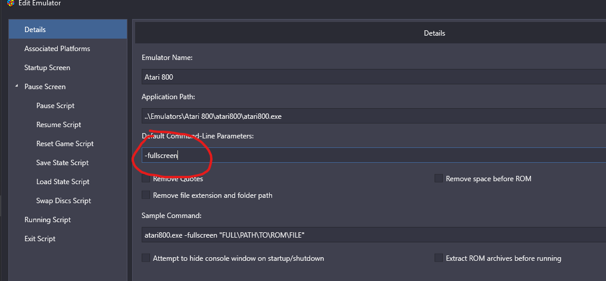Click the LaunchBox icon in the title bar

[10, 3]
